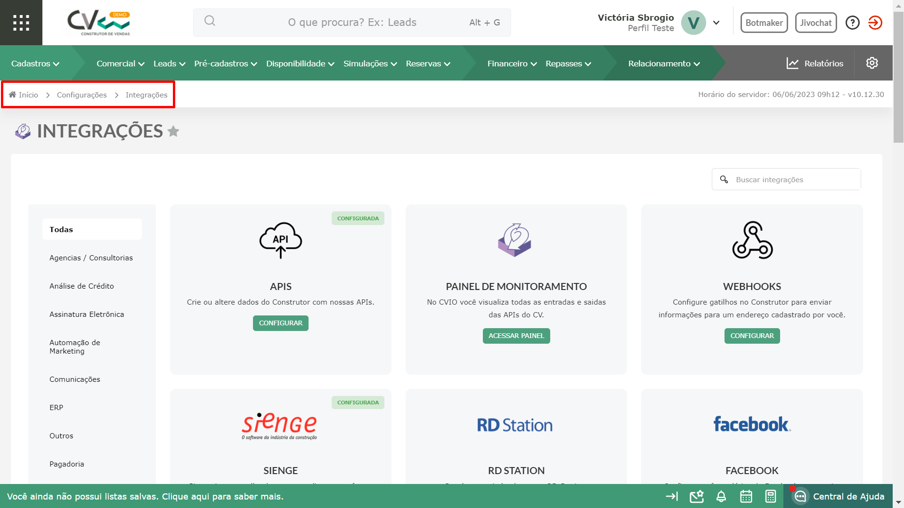Viewport: 904px width, 508px height.
Task: Click the Facebook logo
Action: point(752,424)
